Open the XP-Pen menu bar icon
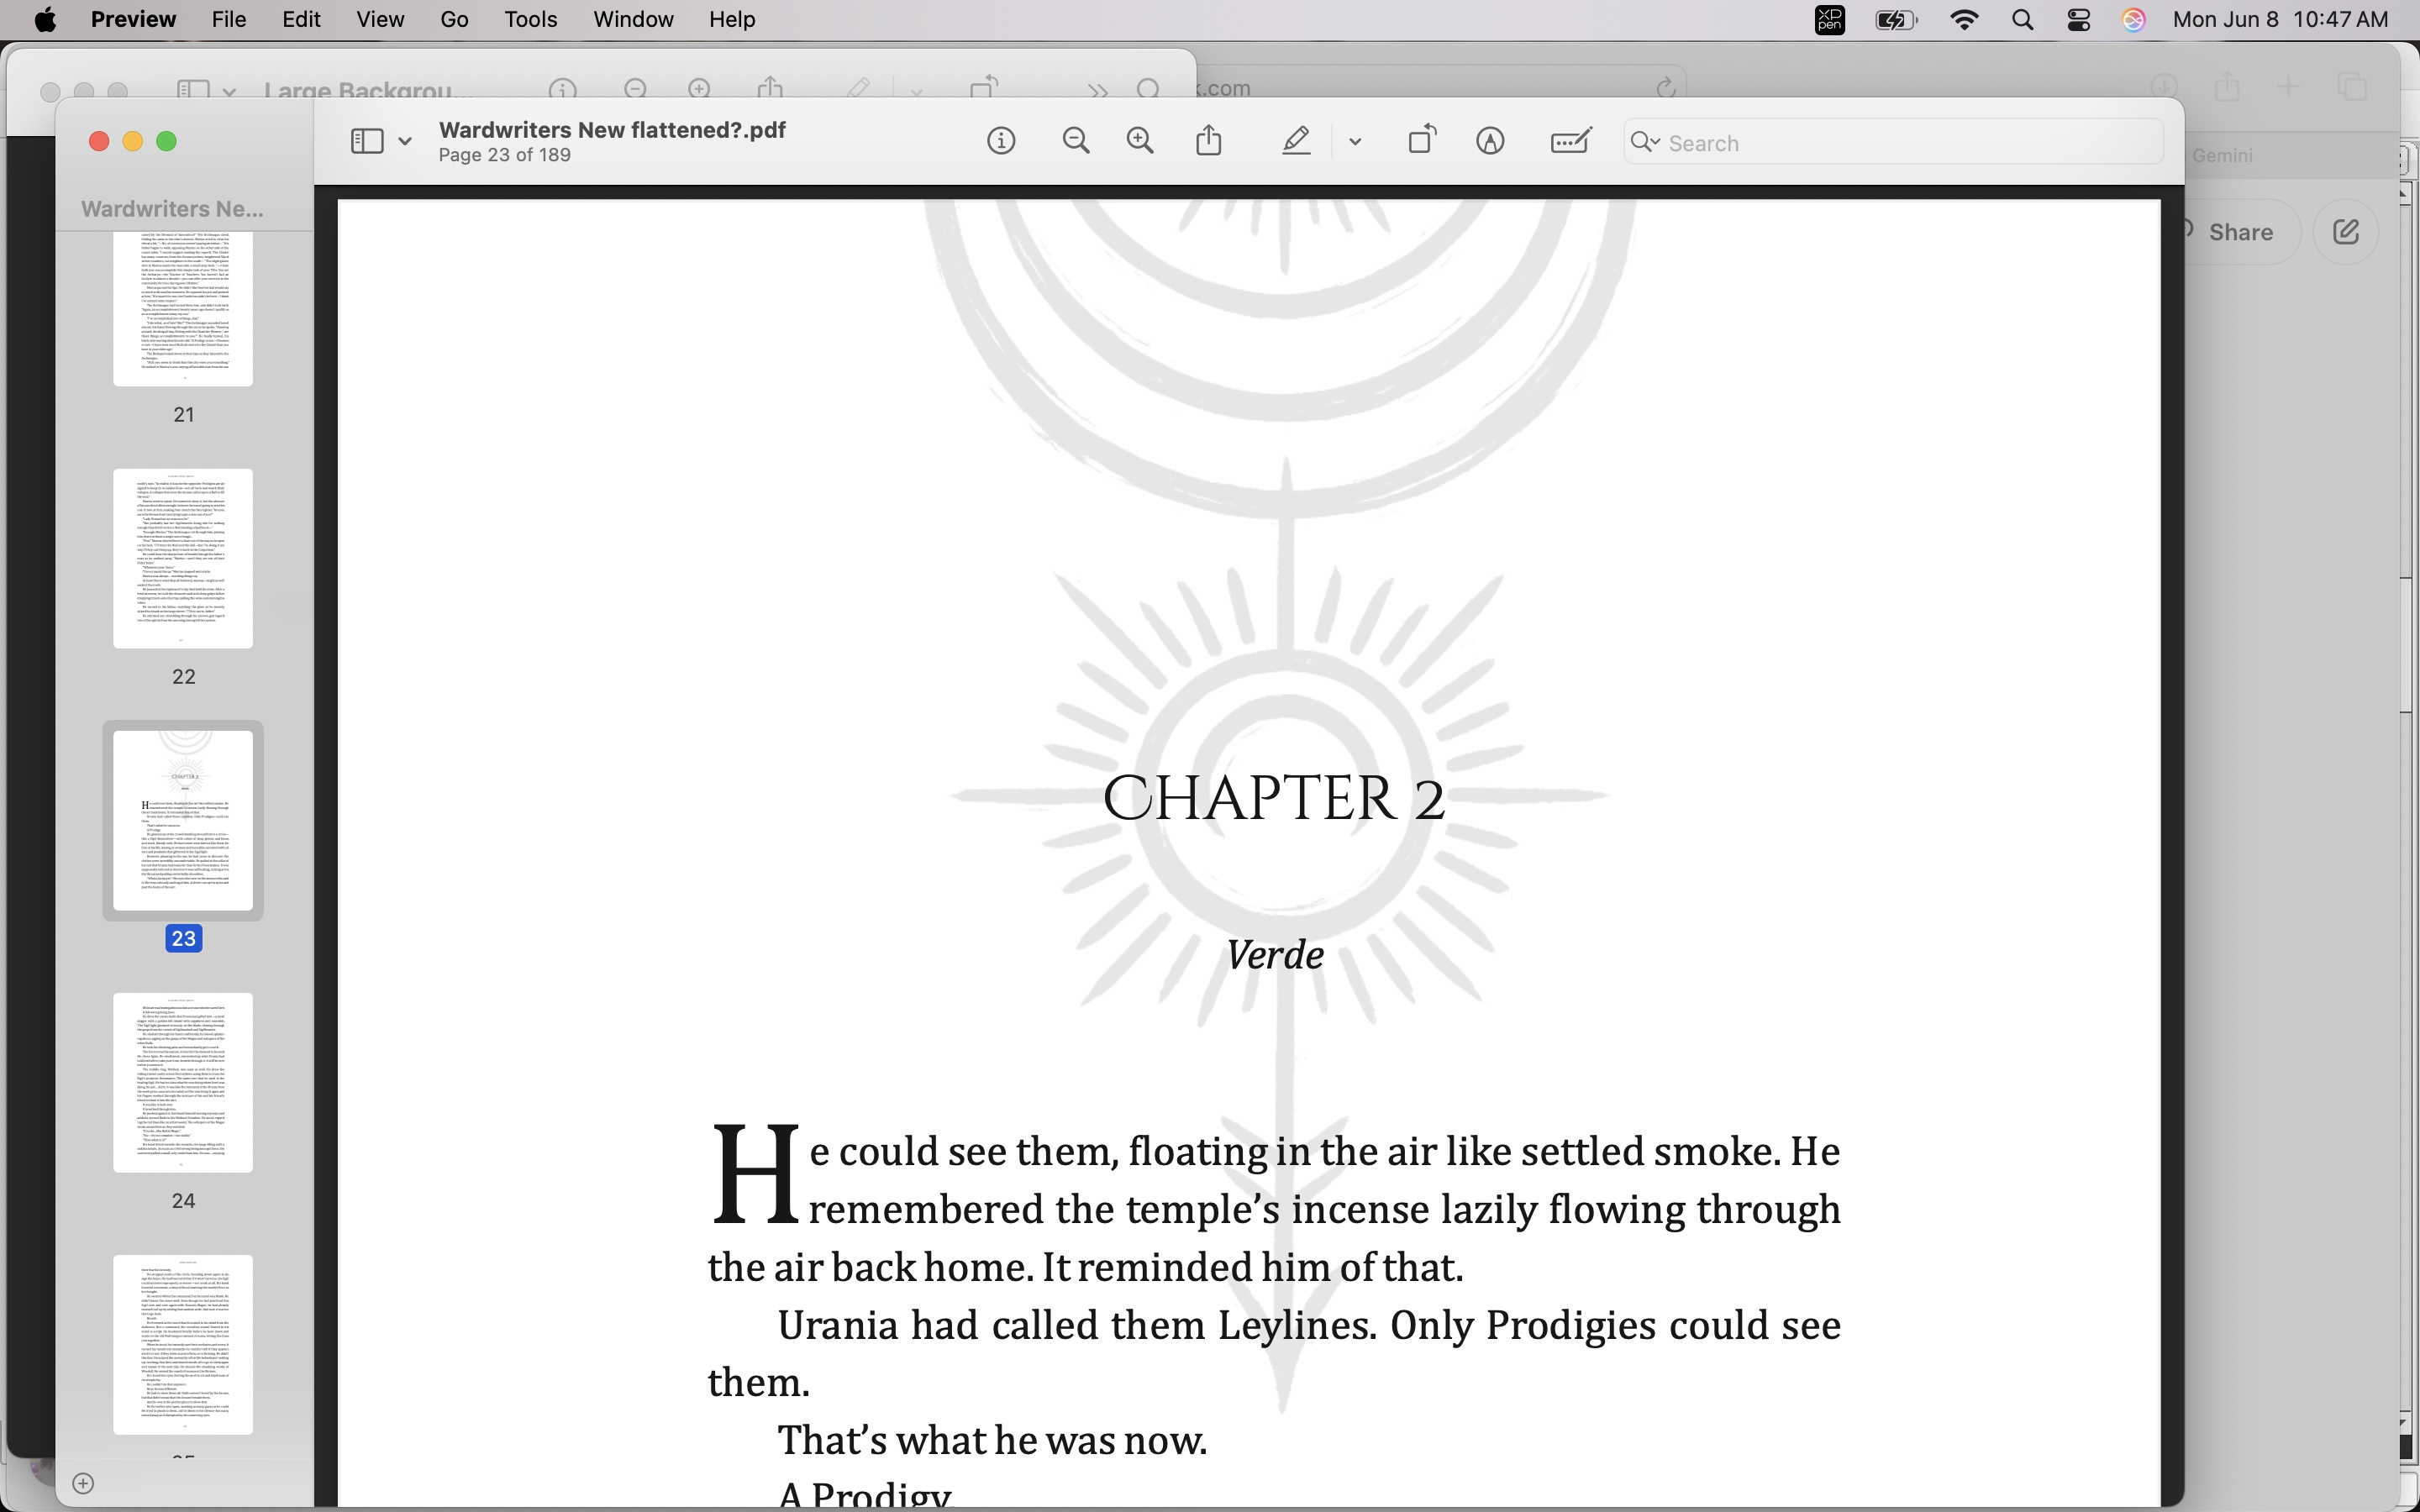This screenshot has width=2420, height=1512. click(x=1829, y=20)
